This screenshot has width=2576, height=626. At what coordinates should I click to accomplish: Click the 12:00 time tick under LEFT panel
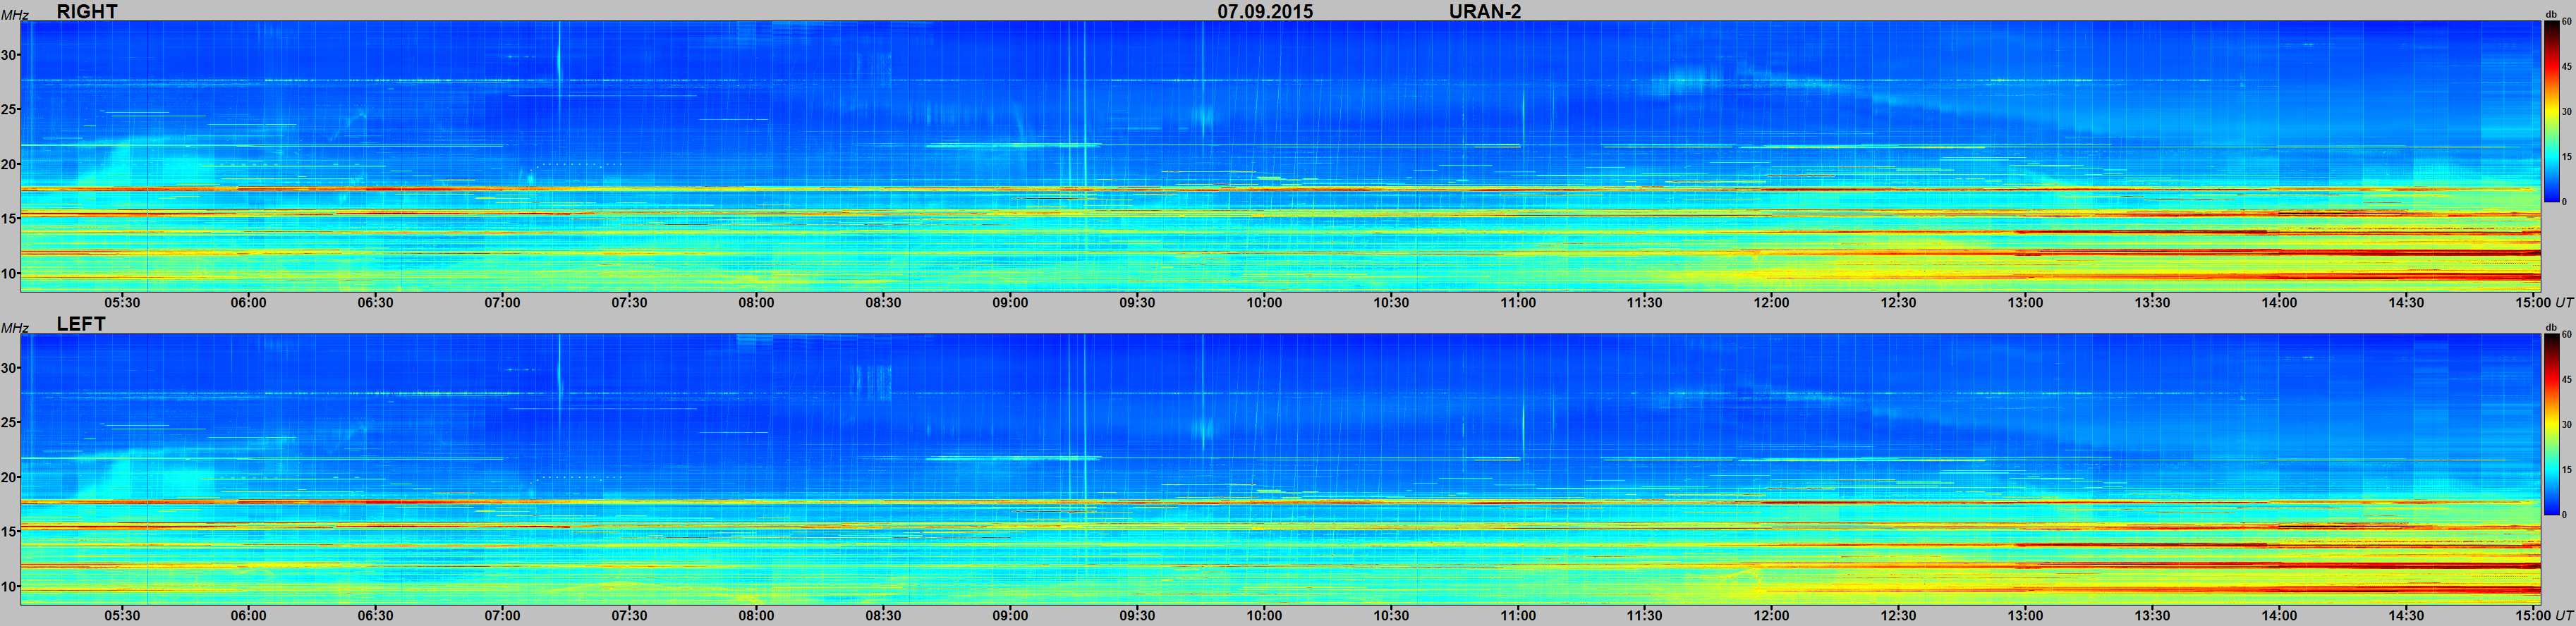pyautogui.click(x=1772, y=616)
